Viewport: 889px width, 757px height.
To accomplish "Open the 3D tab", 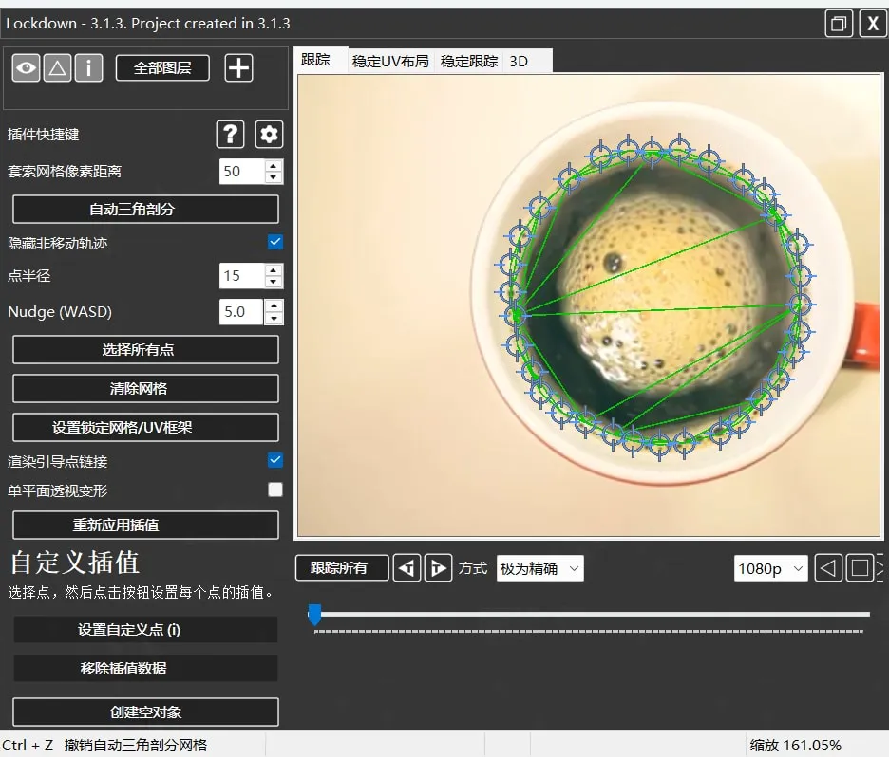I will pos(519,62).
